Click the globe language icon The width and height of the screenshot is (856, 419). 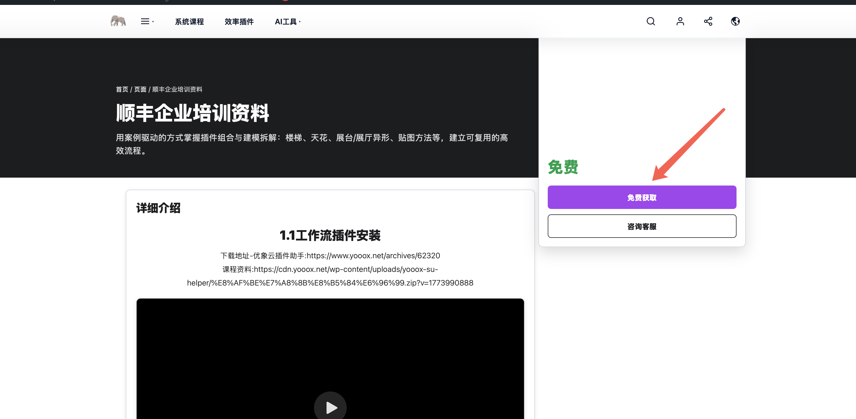point(735,21)
